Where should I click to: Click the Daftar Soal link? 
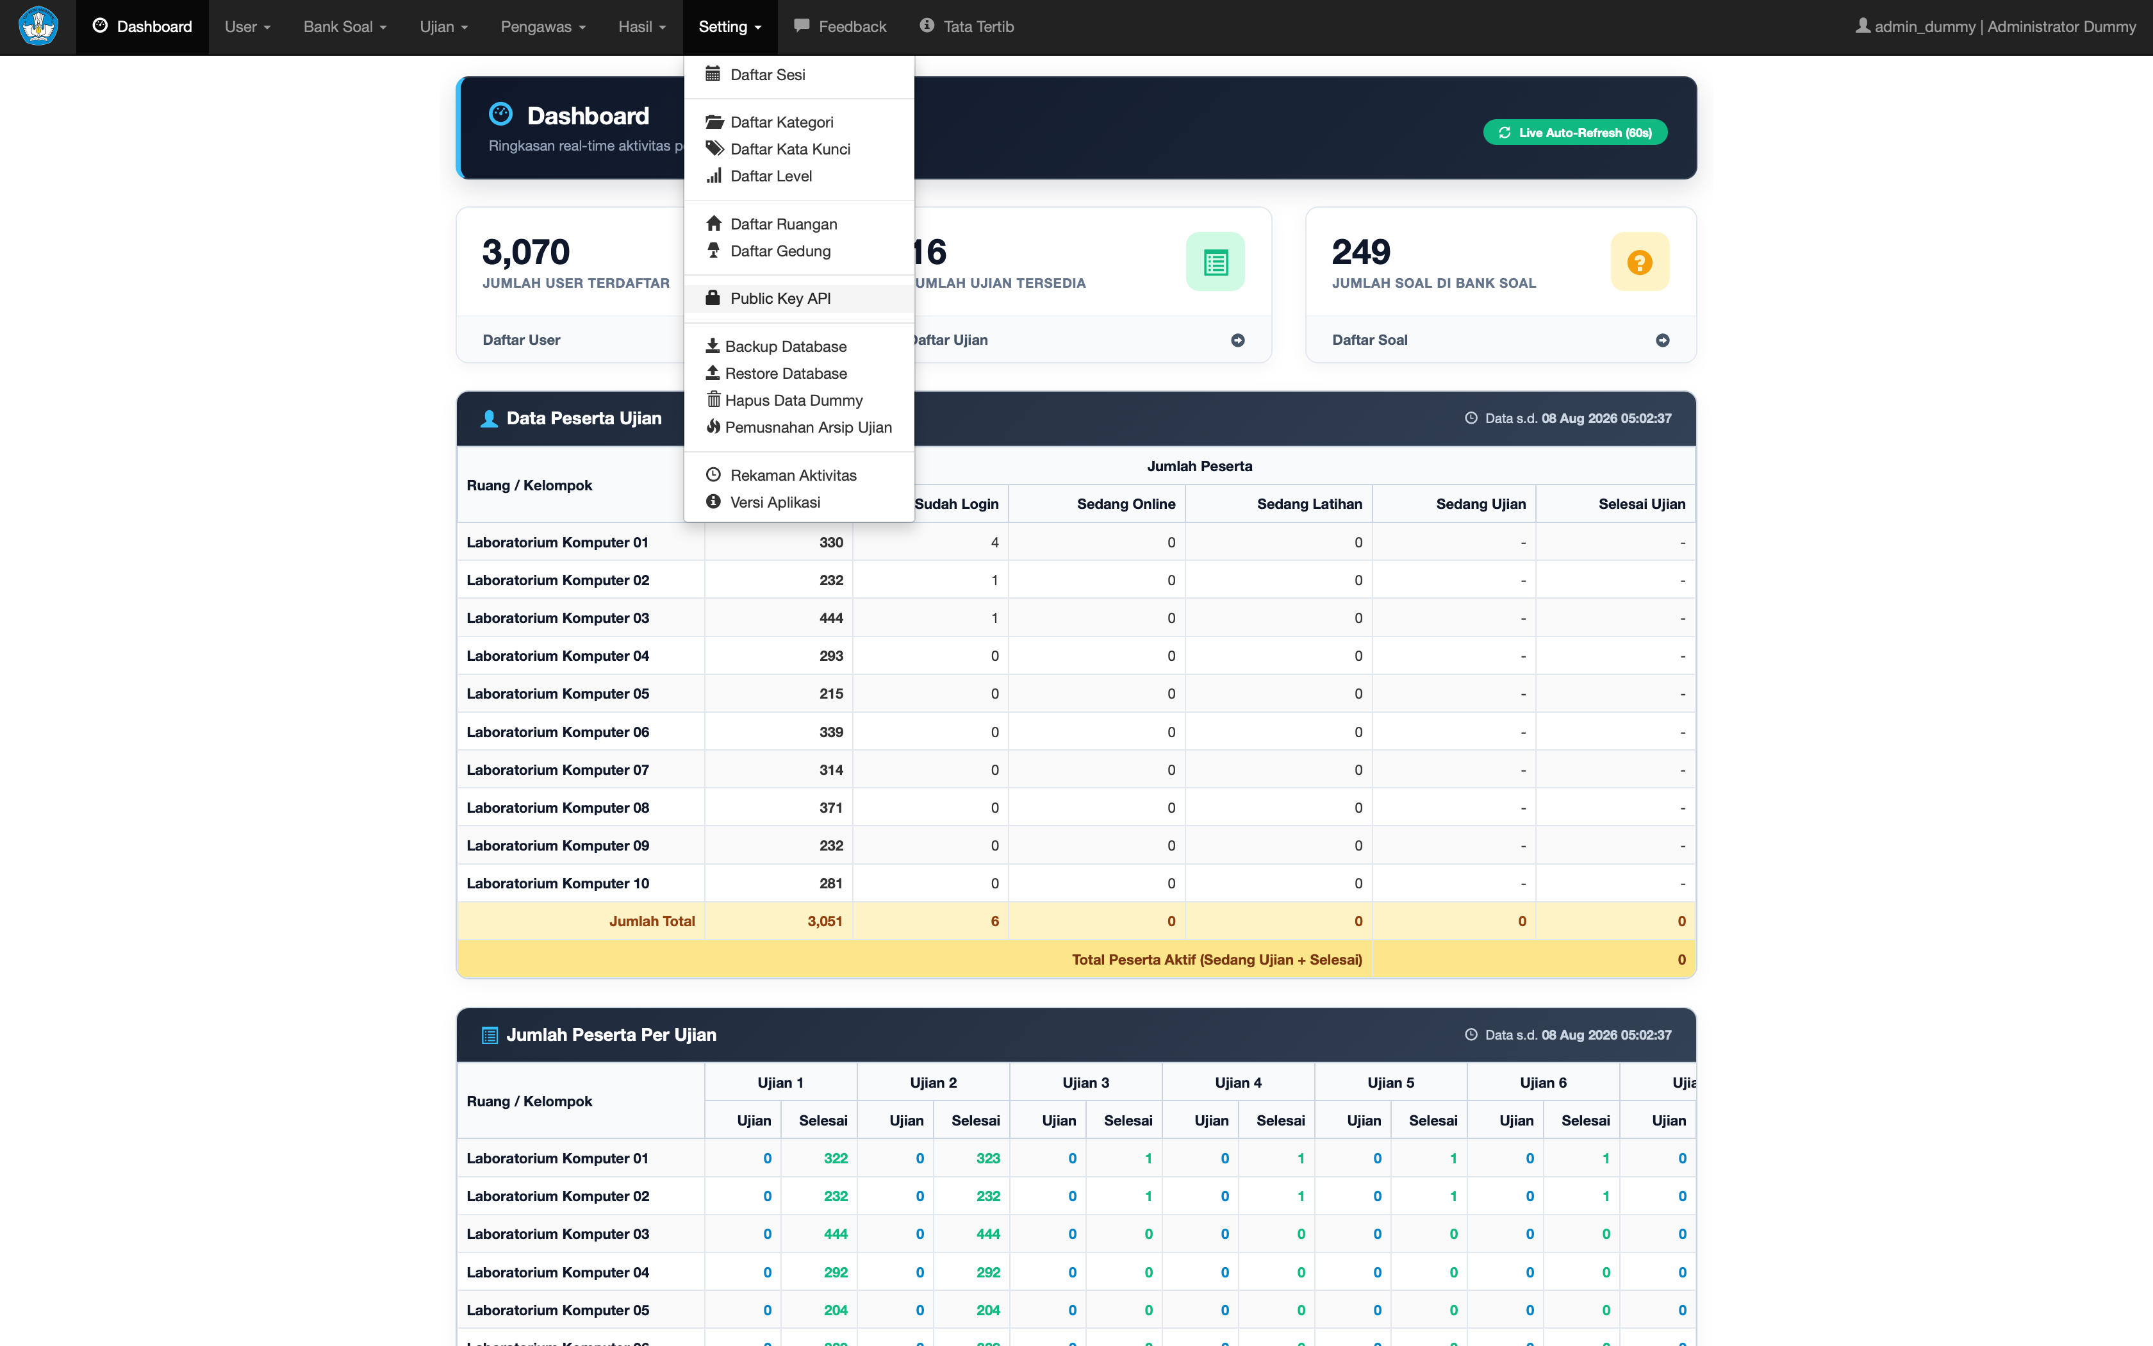coord(1369,340)
